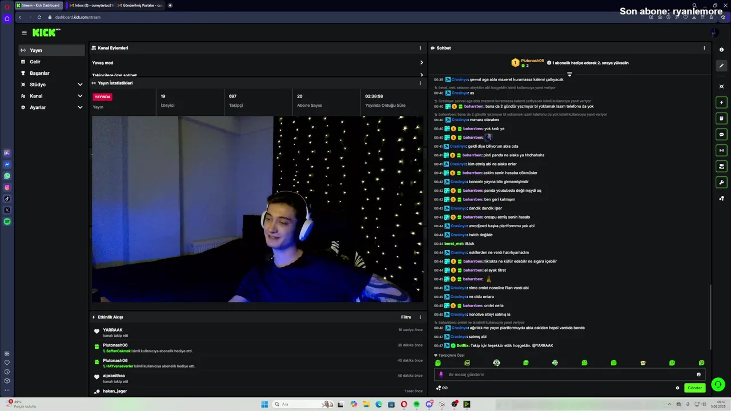
Task: Open the Kick hamburger menu
Action: tap(24, 33)
